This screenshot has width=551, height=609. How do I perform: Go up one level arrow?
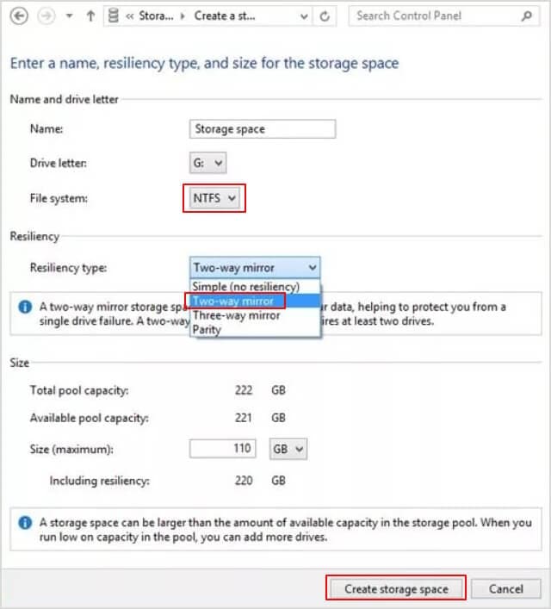click(x=90, y=16)
